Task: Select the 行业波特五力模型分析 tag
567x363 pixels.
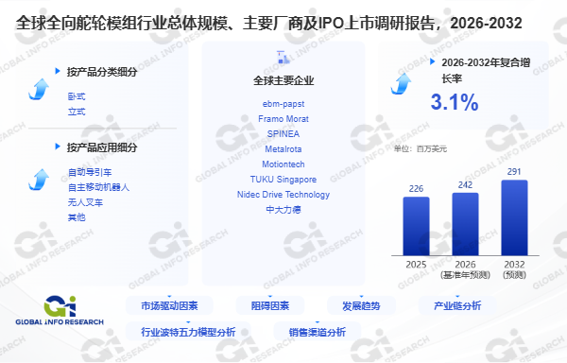Action: [x=188, y=332]
